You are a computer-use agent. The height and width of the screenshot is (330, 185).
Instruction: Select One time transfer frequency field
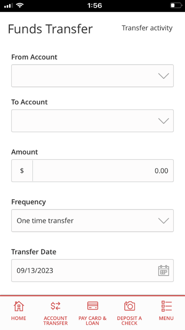tap(92, 220)
